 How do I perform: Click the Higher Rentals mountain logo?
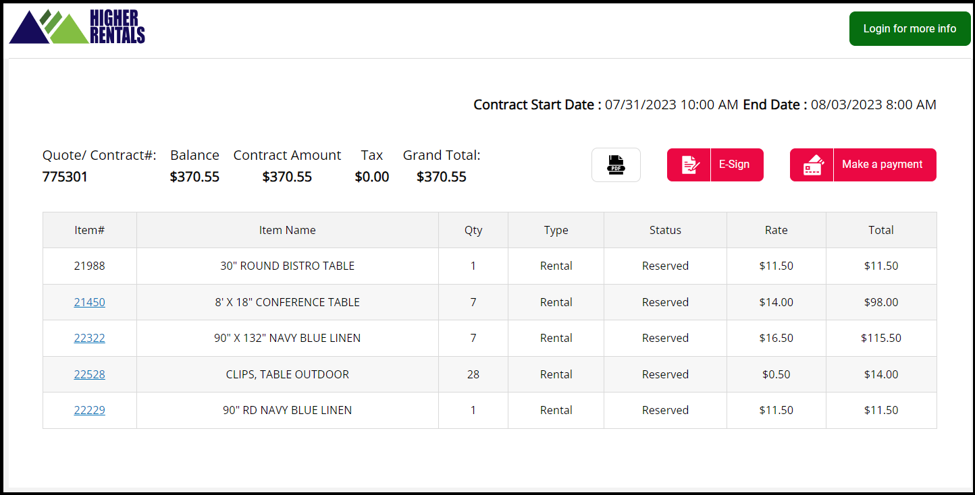[x=77, y=28]
